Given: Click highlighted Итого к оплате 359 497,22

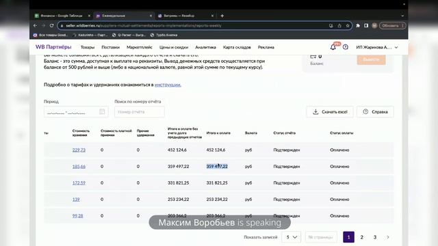Looking at the screenshot, I should [217, 166].
